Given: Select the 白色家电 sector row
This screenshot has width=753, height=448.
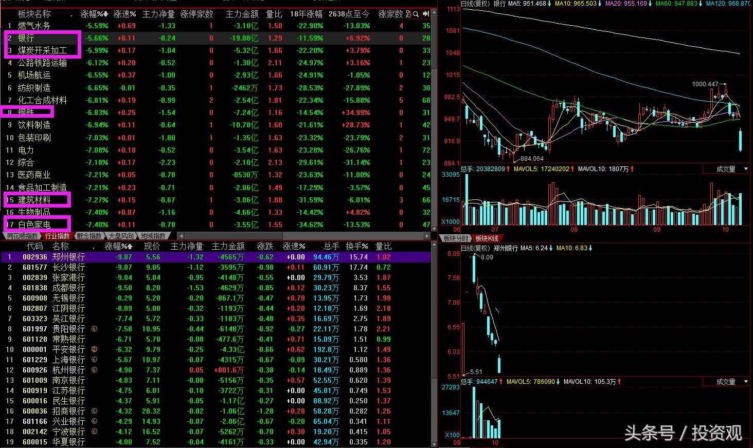Looking at the screenshot, I should coord(216,225).
